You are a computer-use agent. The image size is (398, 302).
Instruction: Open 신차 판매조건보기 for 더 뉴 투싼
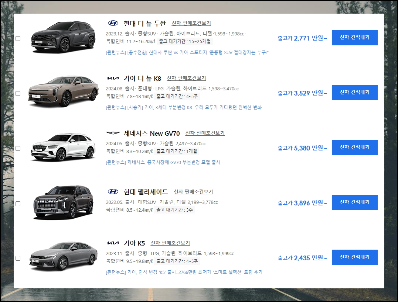click(x=191, y=23)
